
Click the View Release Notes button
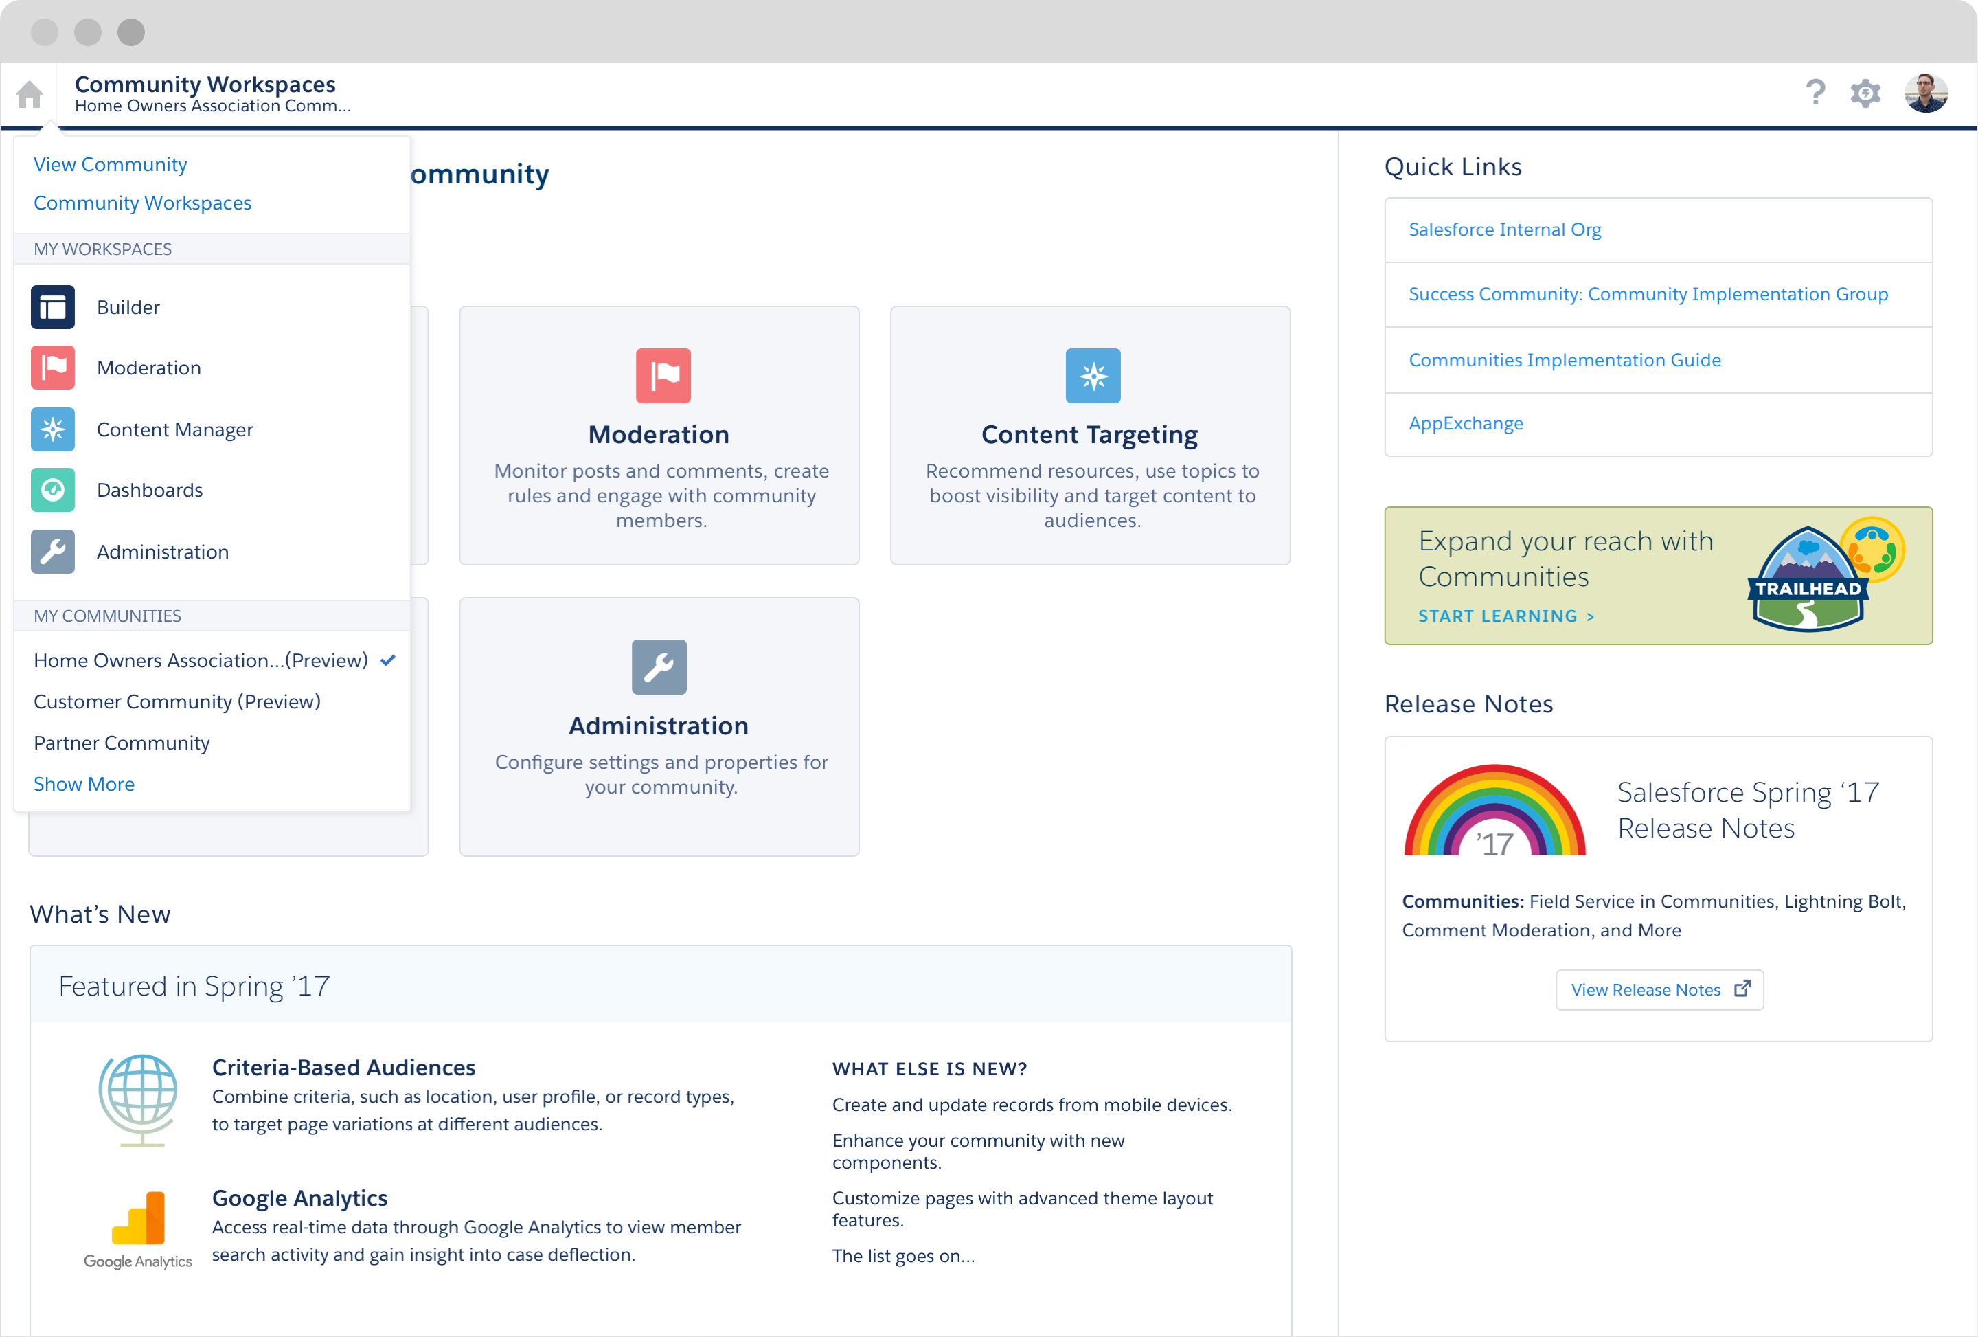click(x=1659, y=989)
